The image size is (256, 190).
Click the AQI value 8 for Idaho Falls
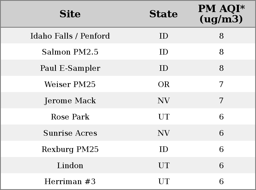pos(221,36)
